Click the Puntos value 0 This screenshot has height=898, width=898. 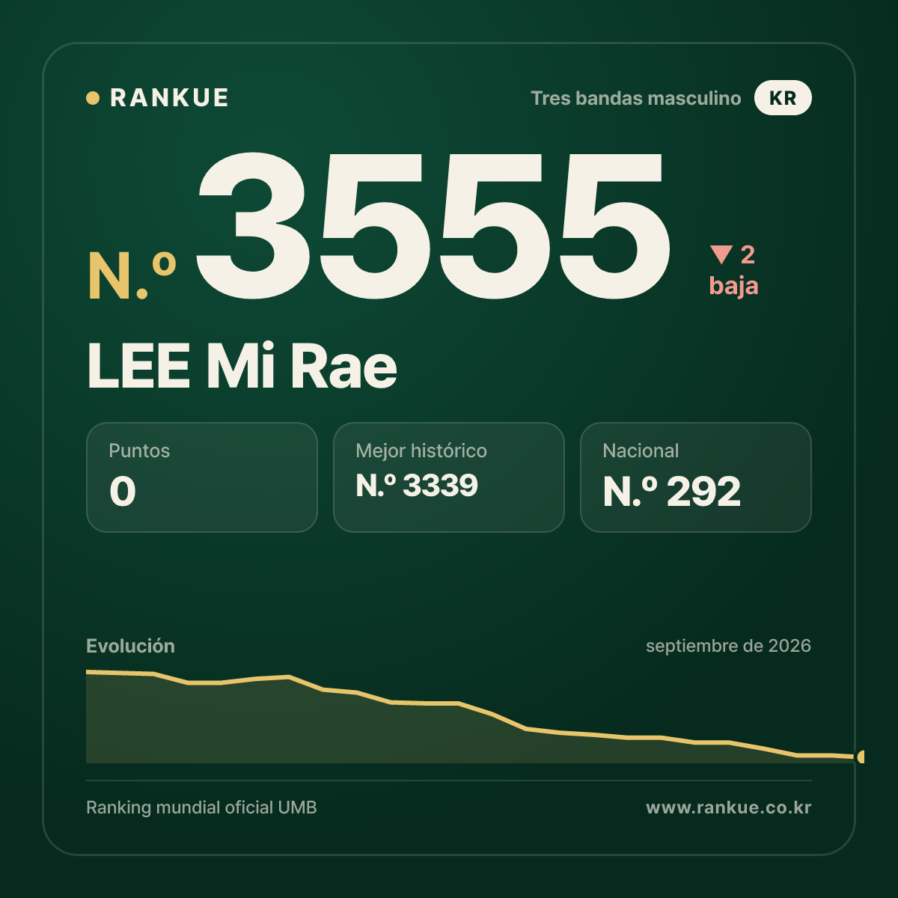(123, 492)
